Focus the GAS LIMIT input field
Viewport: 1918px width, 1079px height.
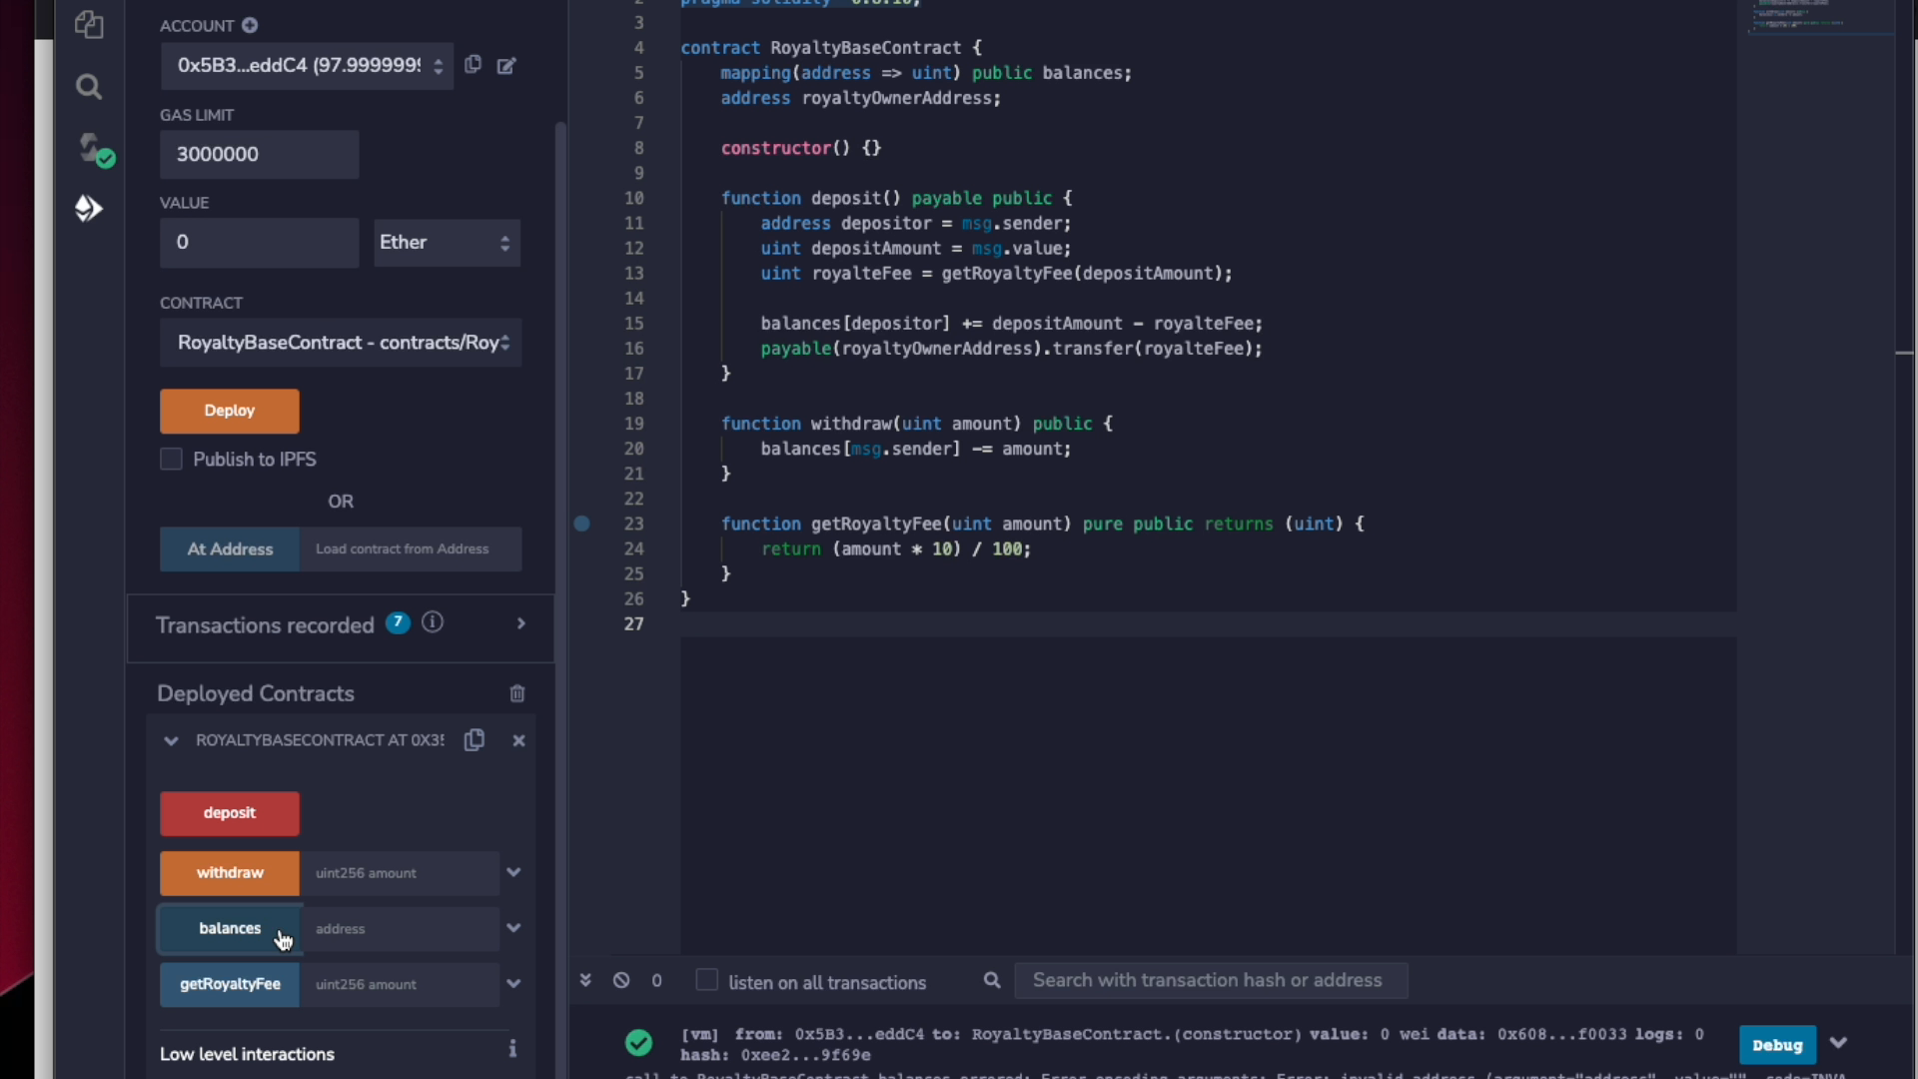(x=259, y=155)
